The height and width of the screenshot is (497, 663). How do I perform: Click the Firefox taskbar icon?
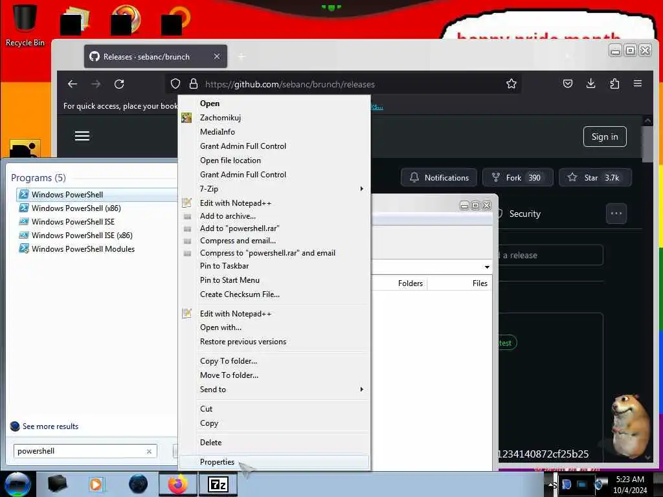pos(177,484)
